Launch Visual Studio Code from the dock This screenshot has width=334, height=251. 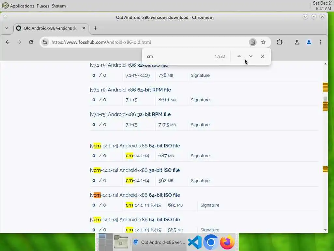[195, 242]
